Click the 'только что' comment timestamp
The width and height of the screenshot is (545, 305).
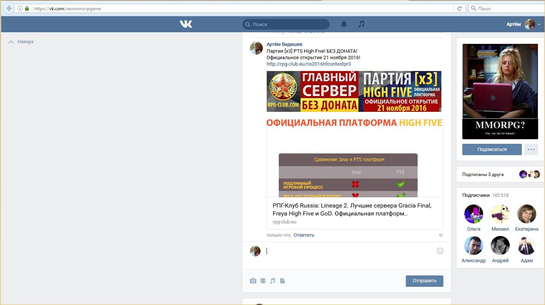click(x=278, y=235)
